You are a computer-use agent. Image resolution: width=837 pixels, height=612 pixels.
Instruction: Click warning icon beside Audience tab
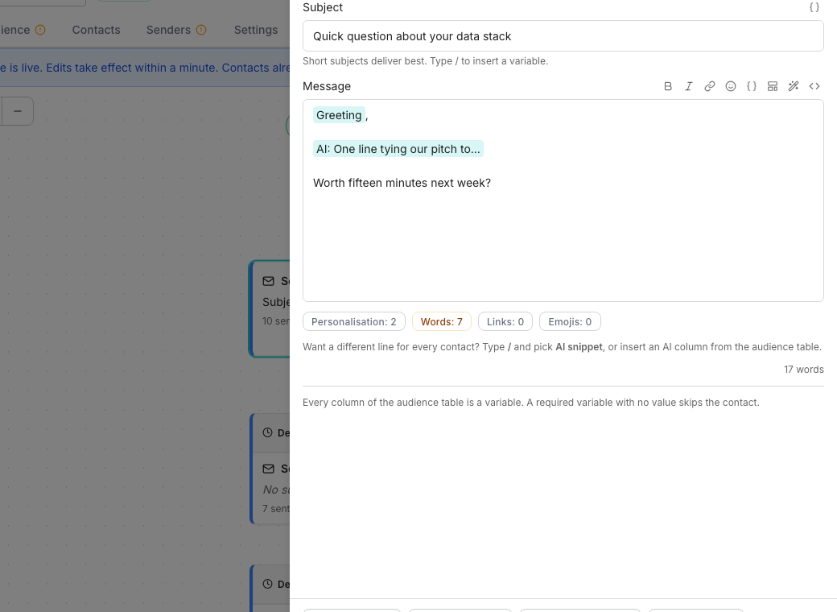[40, 30]
